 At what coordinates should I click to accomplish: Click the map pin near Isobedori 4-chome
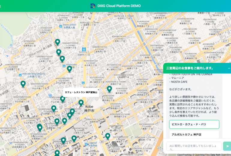click(108, 136)
